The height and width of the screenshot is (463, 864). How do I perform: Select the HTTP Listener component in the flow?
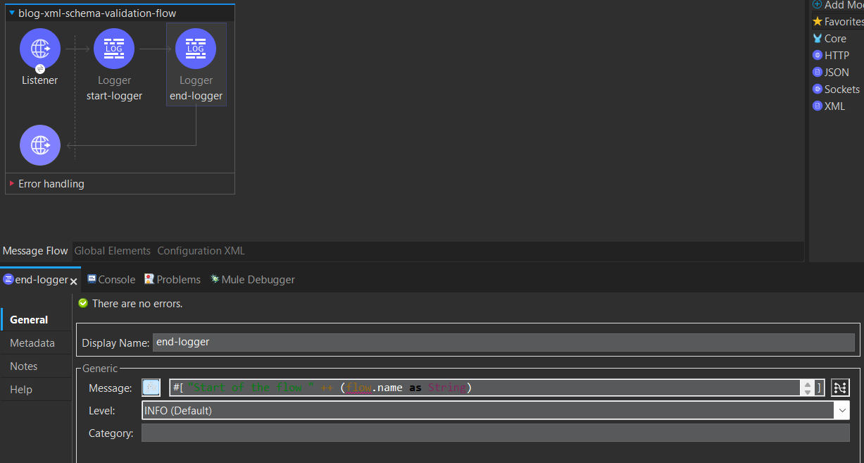40,49
